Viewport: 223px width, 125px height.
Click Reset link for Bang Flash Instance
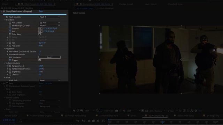[x=41, y=11]
